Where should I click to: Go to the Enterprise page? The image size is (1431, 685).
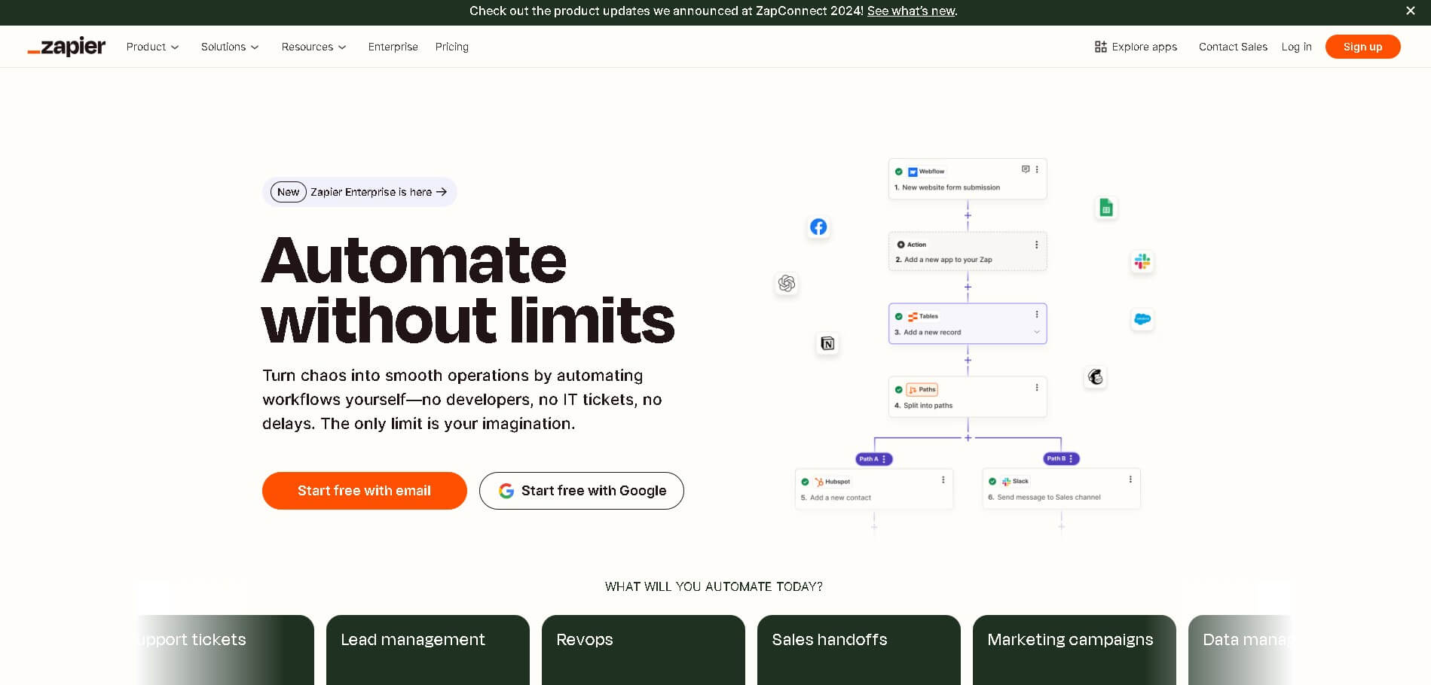point(393,47)
